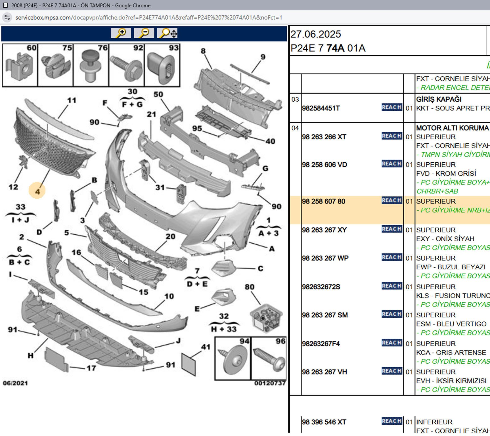490x436 pixels.
Task: Click REACH badge beside 98 263 267 WP
Action: (x=391, y=257)
